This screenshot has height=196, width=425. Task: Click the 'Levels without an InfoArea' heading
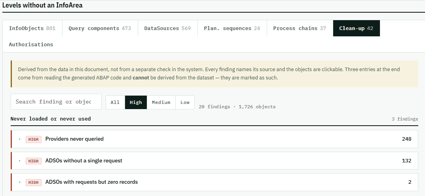click(42, 5)
